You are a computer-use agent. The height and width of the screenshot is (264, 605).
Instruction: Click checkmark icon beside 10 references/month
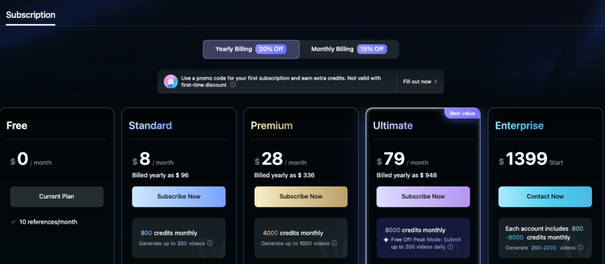coord(13,222)
